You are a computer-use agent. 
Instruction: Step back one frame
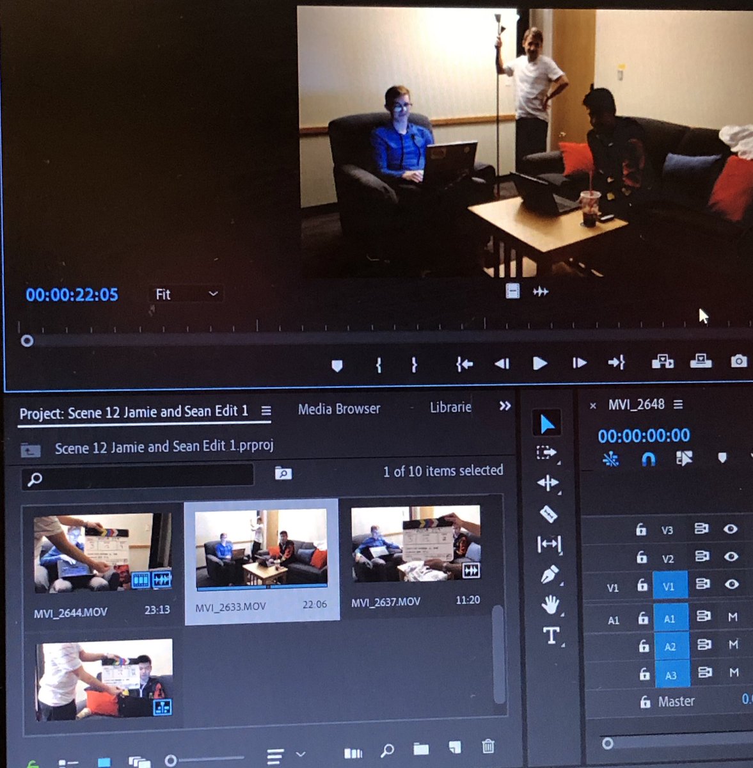(x=502, y=364)
